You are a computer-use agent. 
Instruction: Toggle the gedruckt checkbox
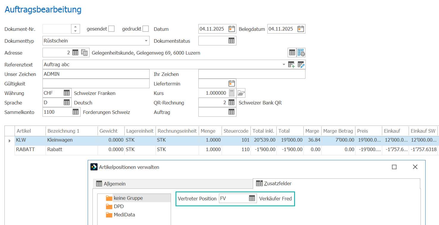(x=145, y=29)
